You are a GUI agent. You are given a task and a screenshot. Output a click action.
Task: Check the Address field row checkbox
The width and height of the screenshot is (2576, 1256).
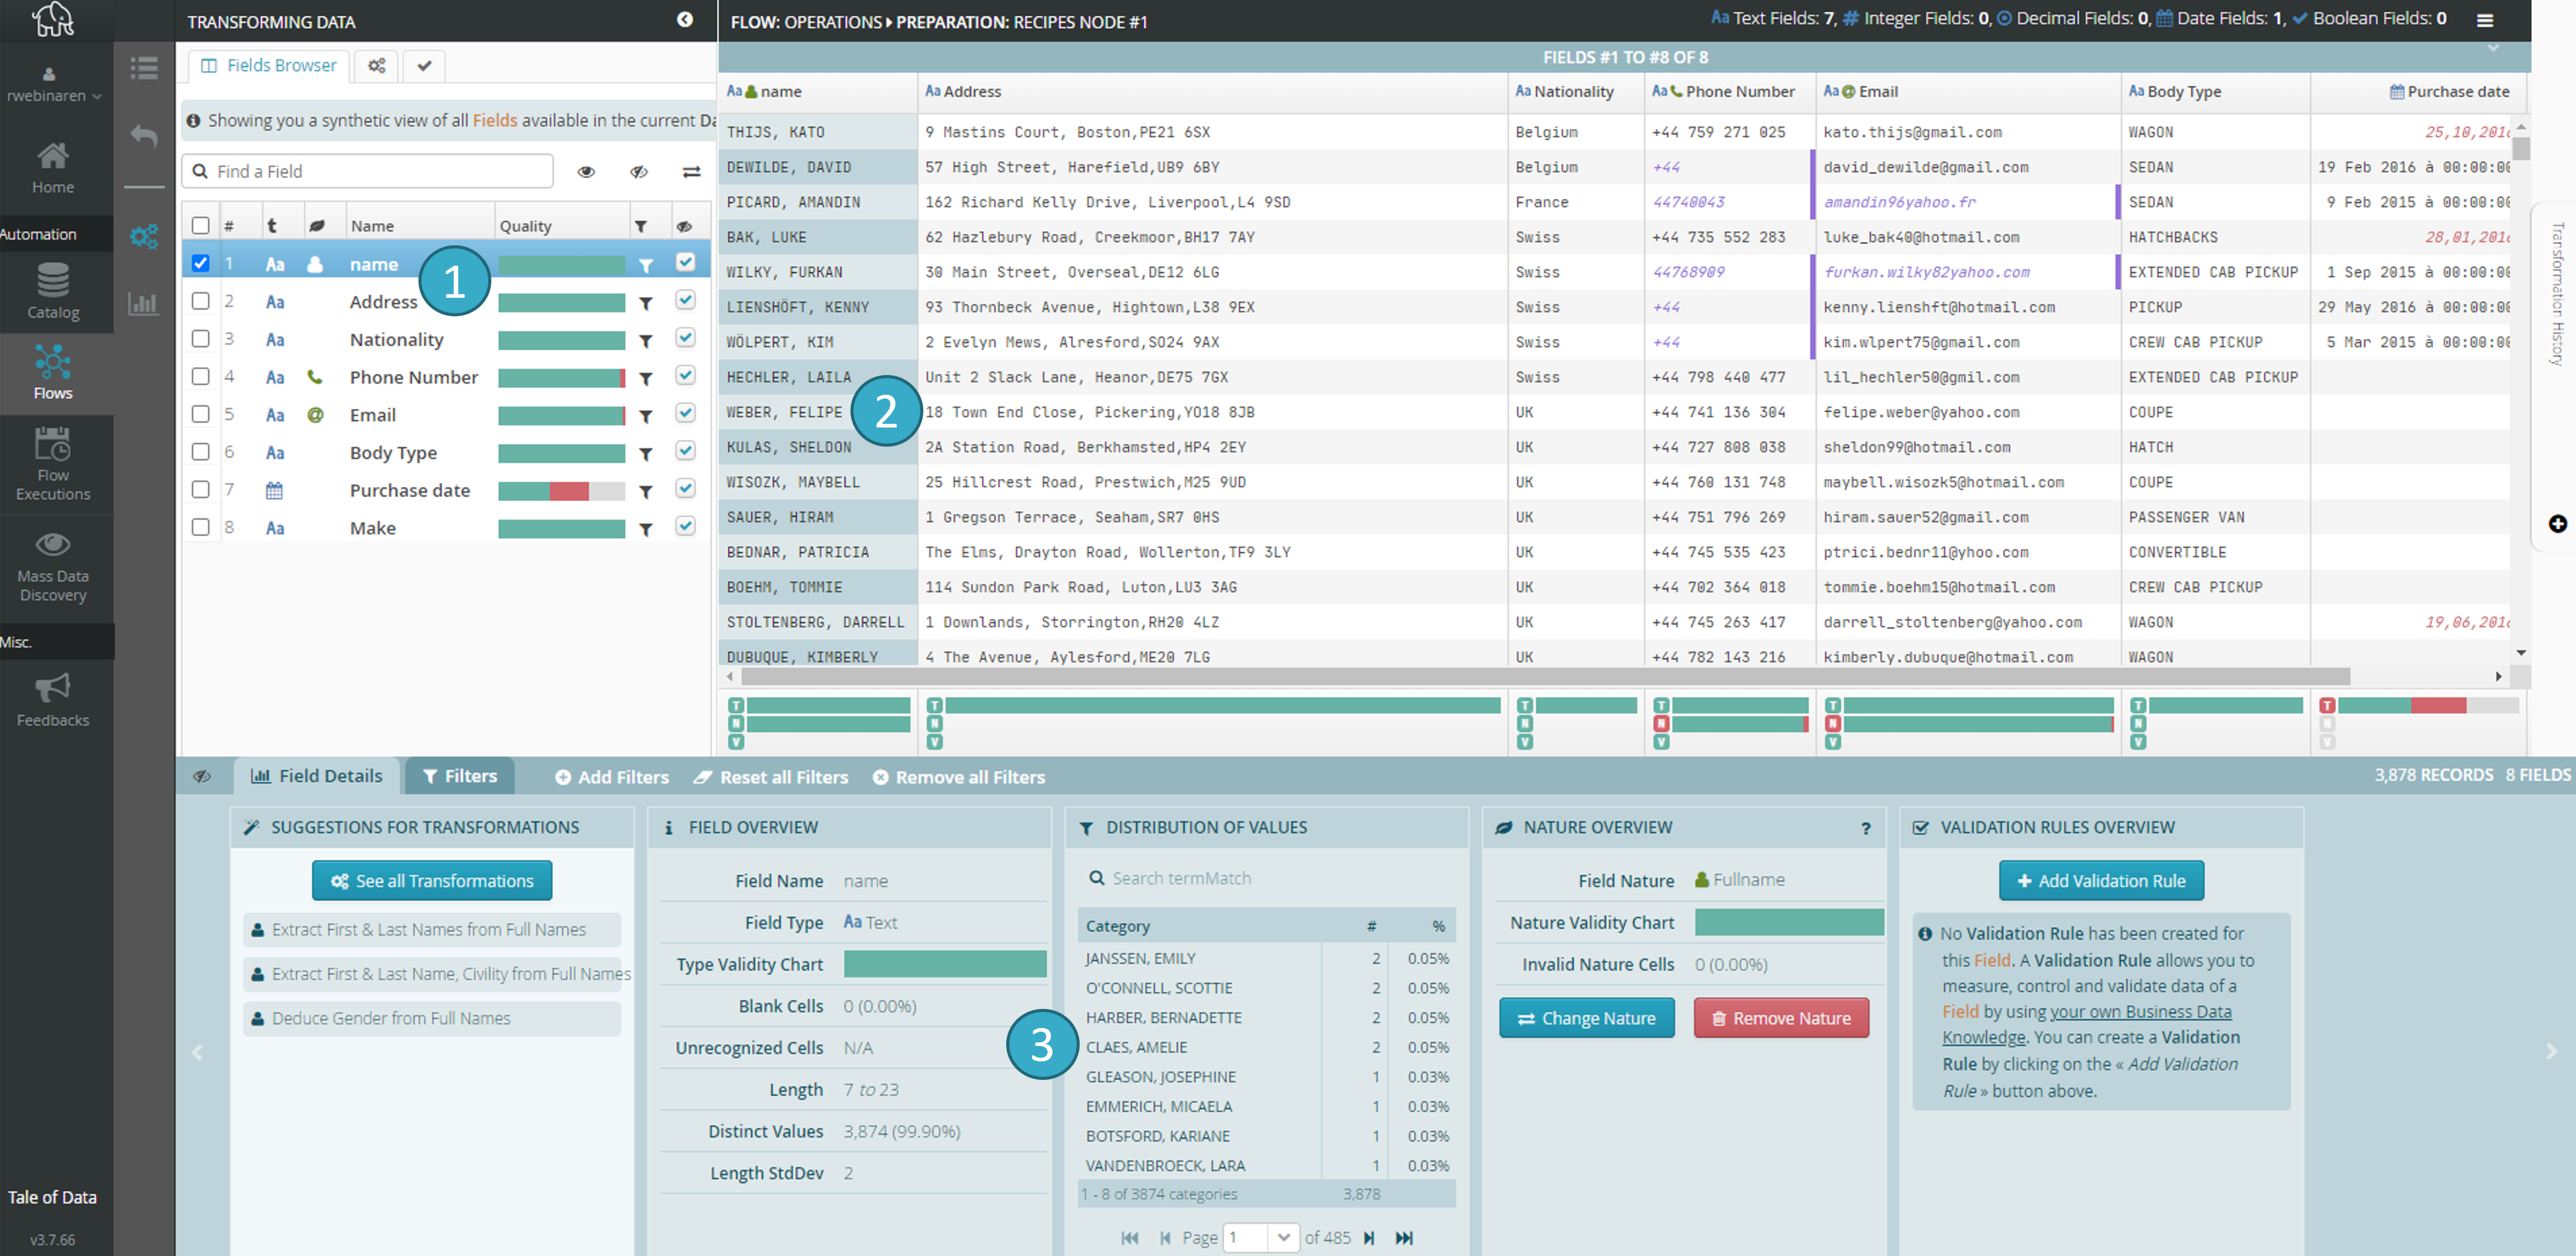(x=200, y=301)
